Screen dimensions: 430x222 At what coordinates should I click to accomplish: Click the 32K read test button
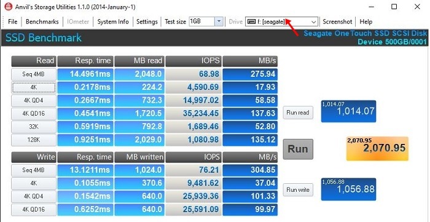tap(34, 127)
